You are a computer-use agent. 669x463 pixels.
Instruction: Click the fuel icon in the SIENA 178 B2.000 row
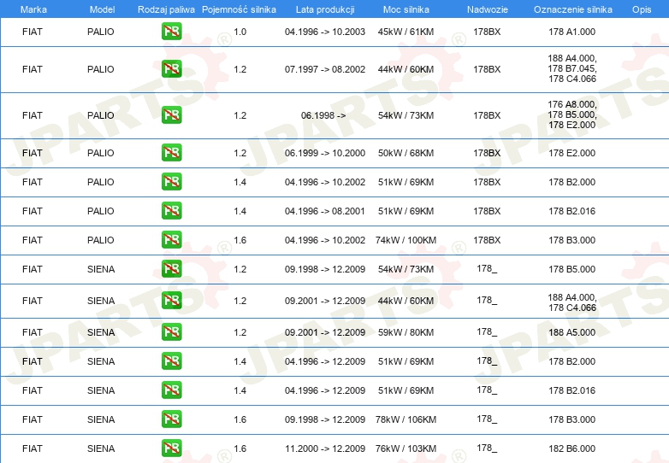171,360
